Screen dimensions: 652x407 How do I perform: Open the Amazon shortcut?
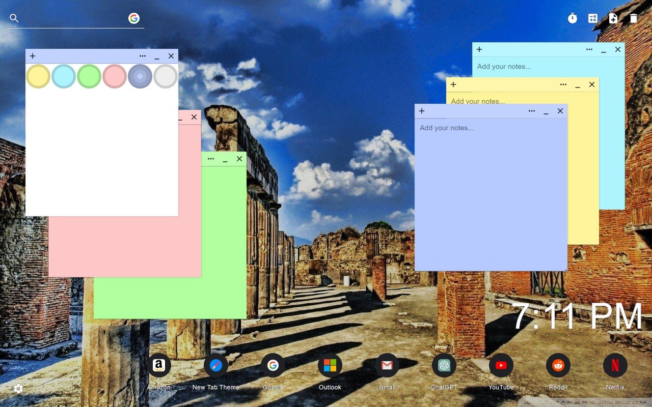pos(159,365)
